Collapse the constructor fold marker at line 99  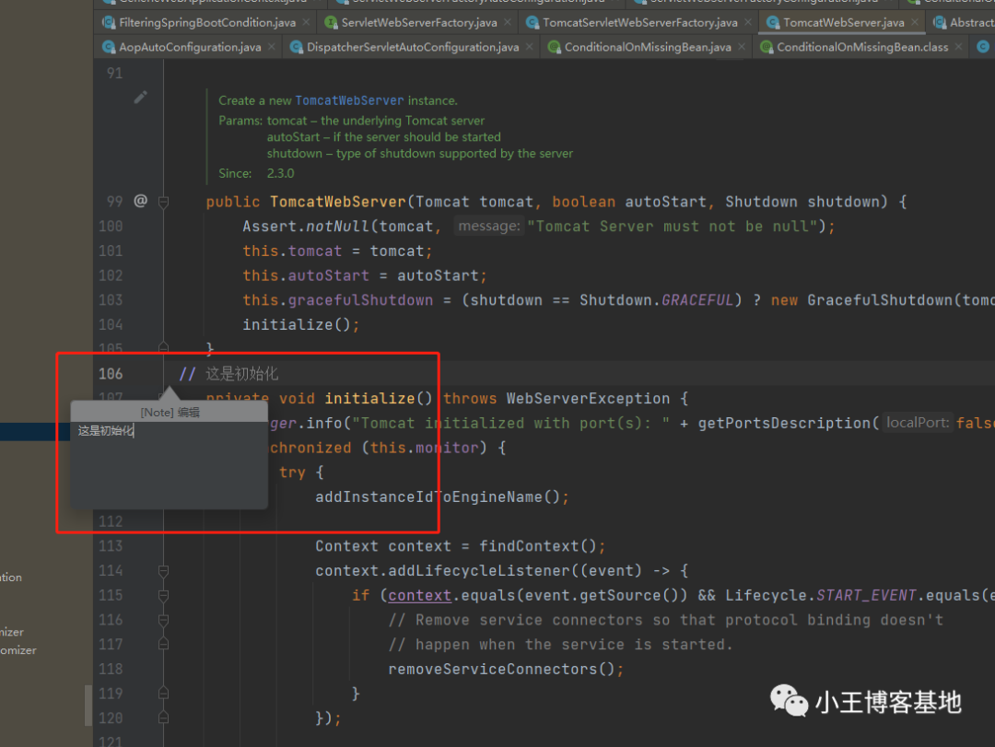(x=163, y=202)
